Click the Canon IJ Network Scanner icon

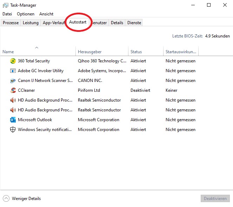coord(13,81)
